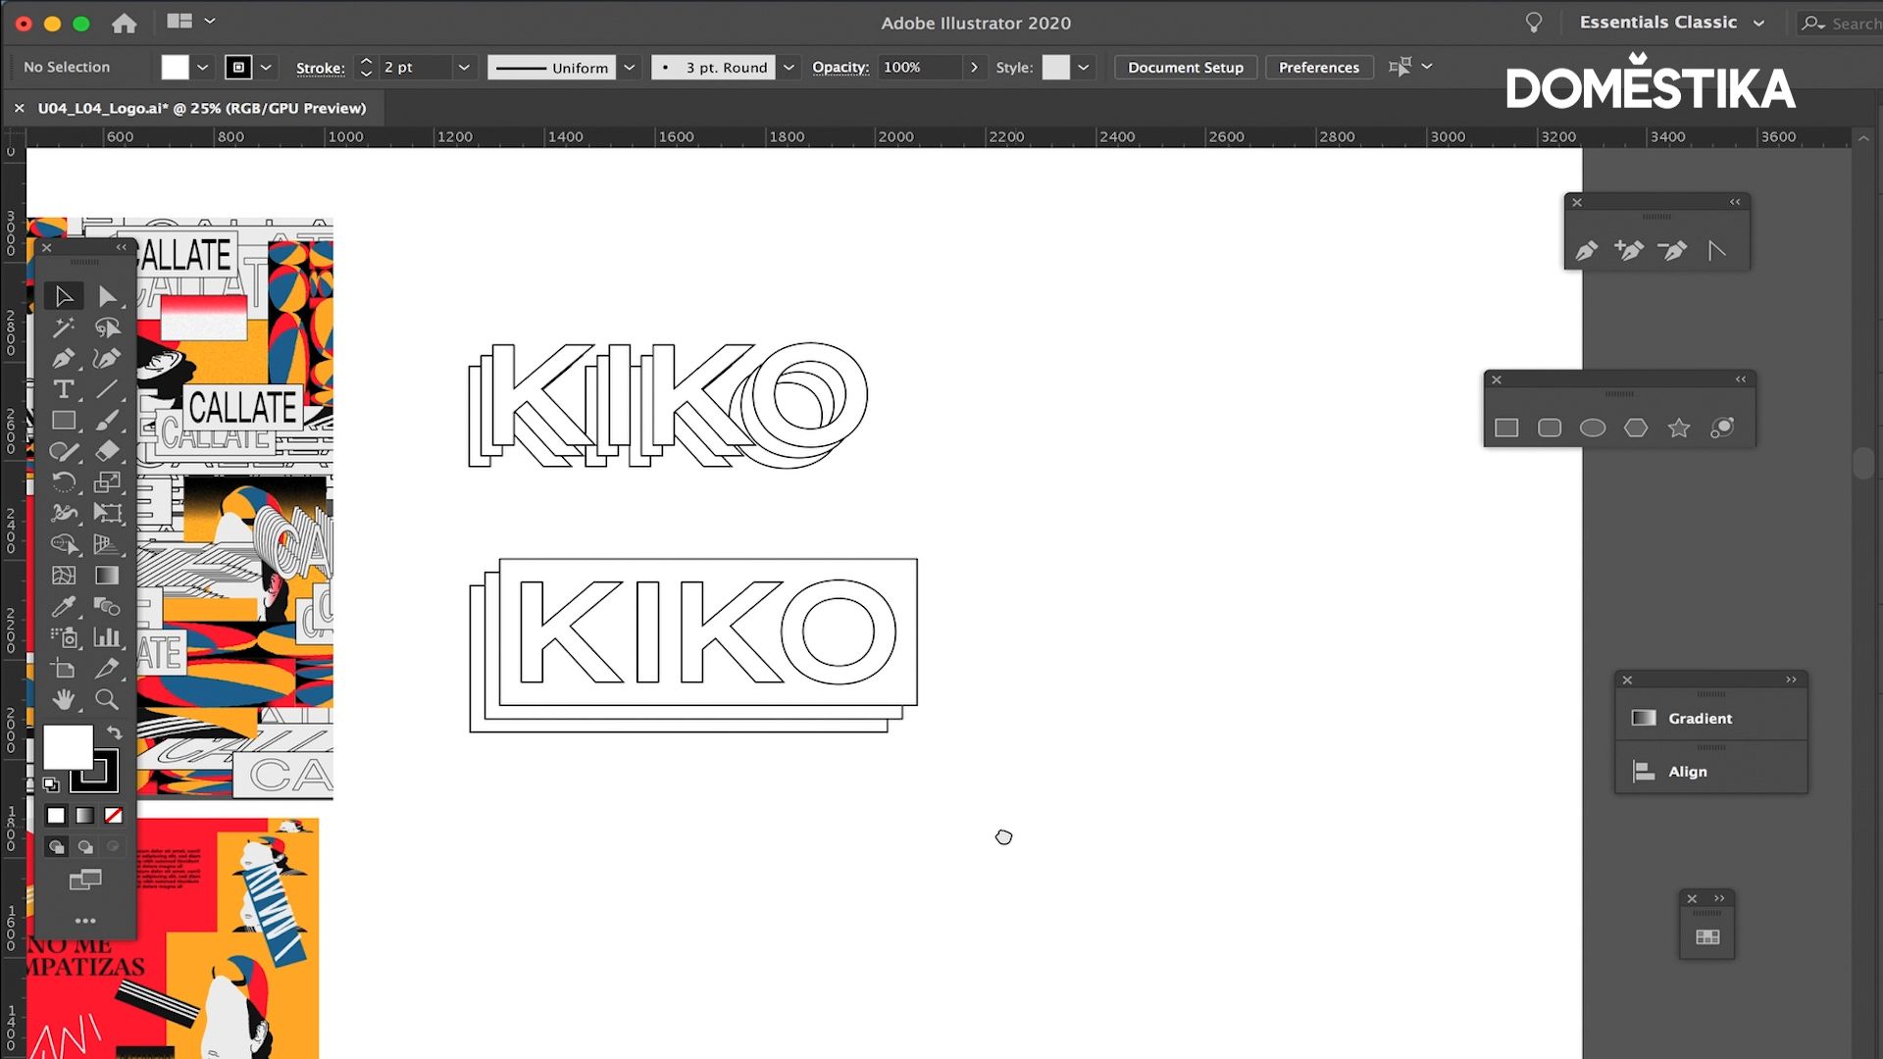Select the Eraser tool

(107, 451)
